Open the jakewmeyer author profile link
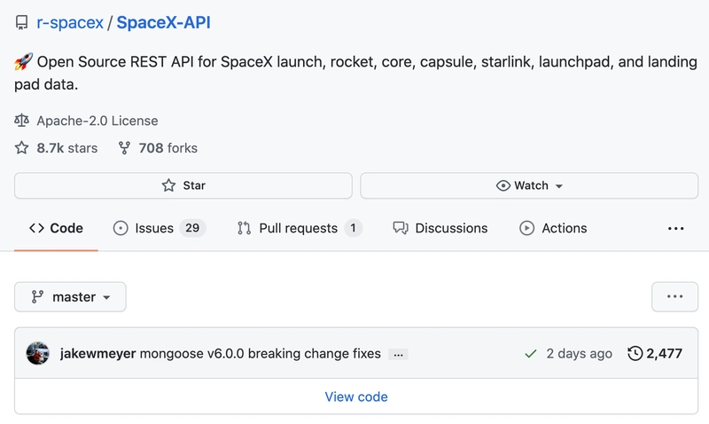This screenshot has height=424, width=709. click(97, 353)
